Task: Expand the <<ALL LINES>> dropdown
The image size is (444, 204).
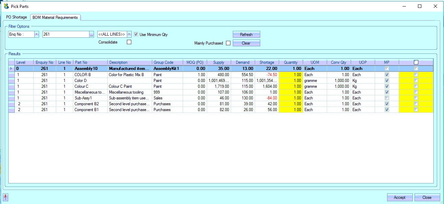Action: [x=129, y=34]
